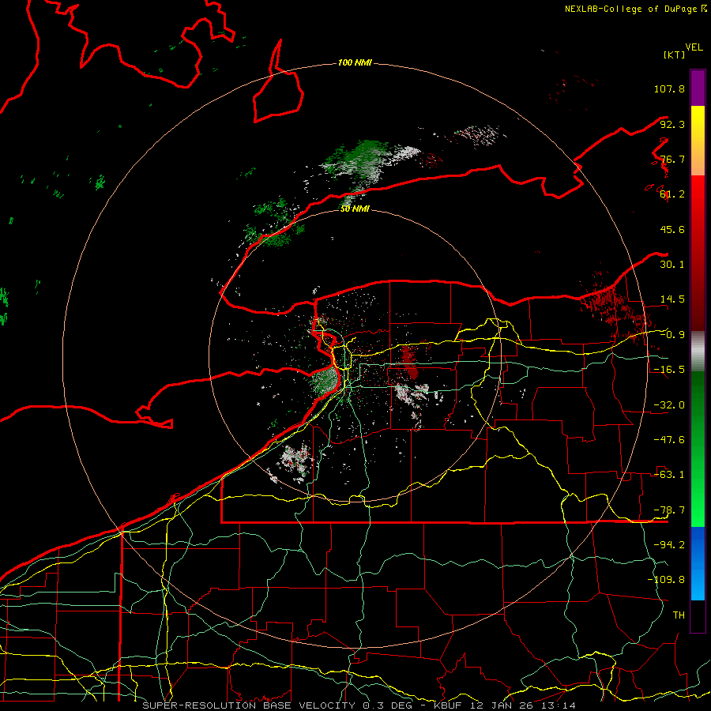The width and height of the screenshot is (711, 711).
Task: Click the 61.2 legend value
Action: click(672, 194)
